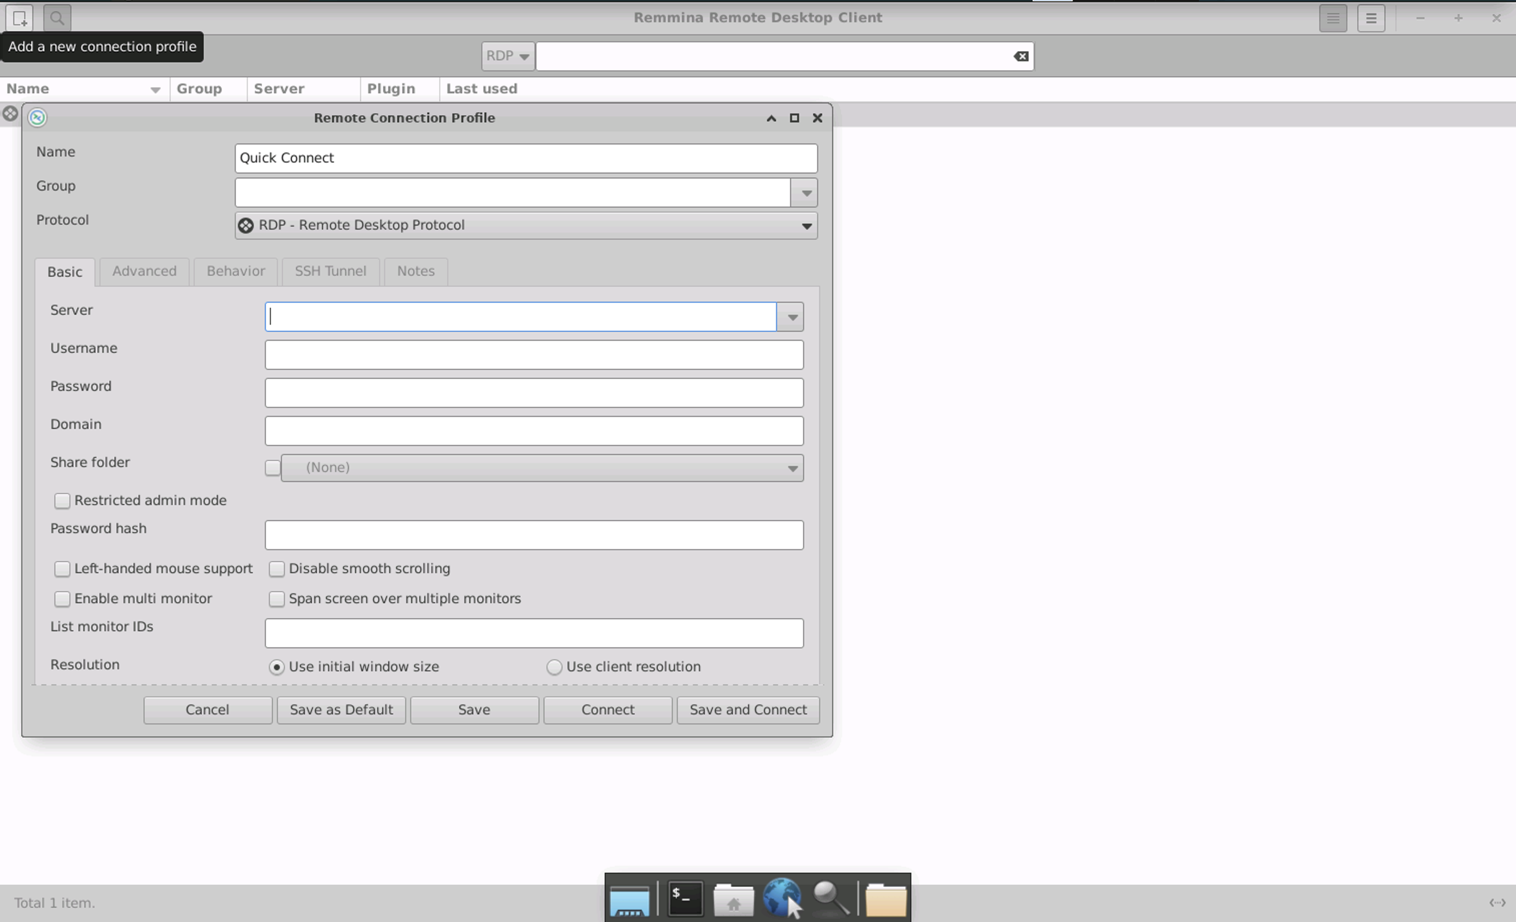Open home folder from the dock
This screenshot has height=922, width=1516.
pyautogui.click(x=733, y=900)
